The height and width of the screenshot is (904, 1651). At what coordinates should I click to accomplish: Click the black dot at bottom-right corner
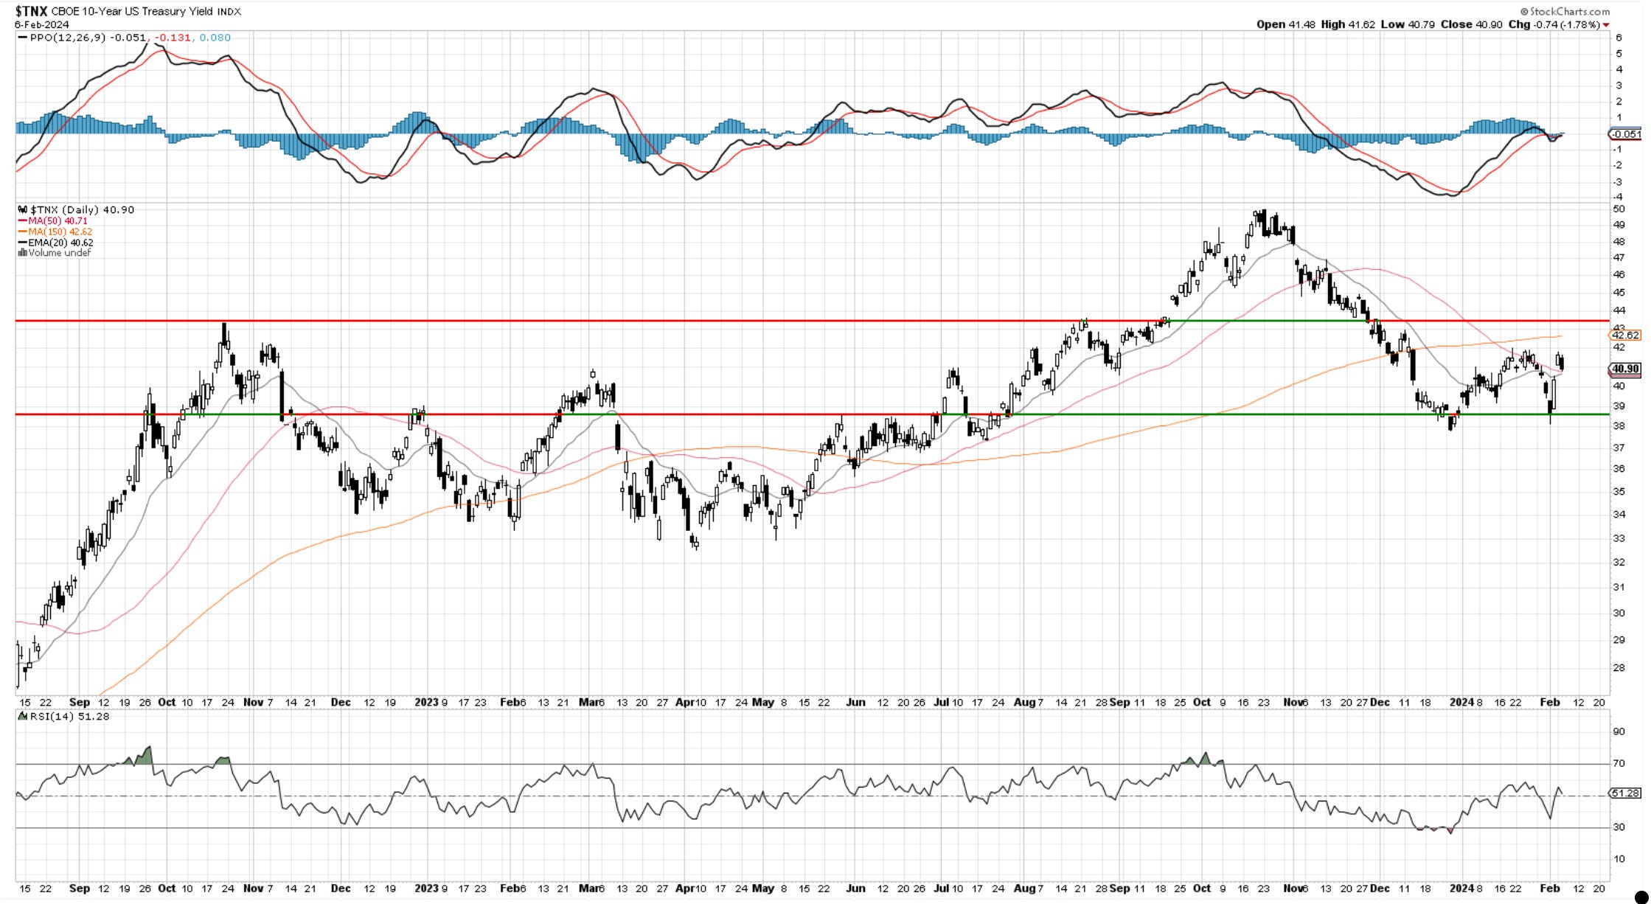click(1640, 897)
